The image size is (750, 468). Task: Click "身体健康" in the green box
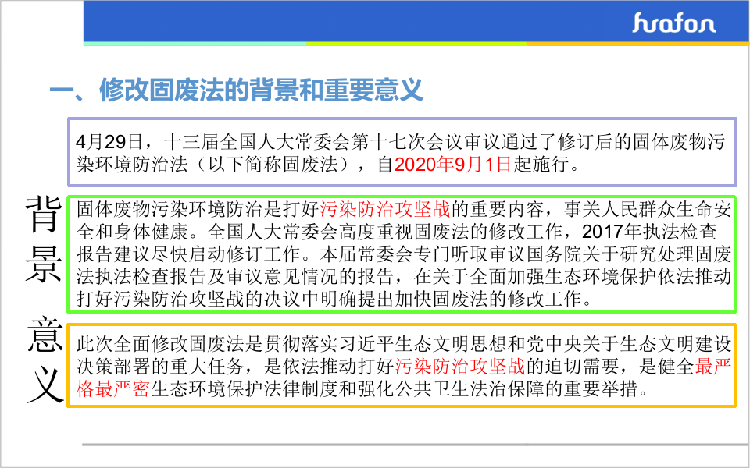pos(151,232)
